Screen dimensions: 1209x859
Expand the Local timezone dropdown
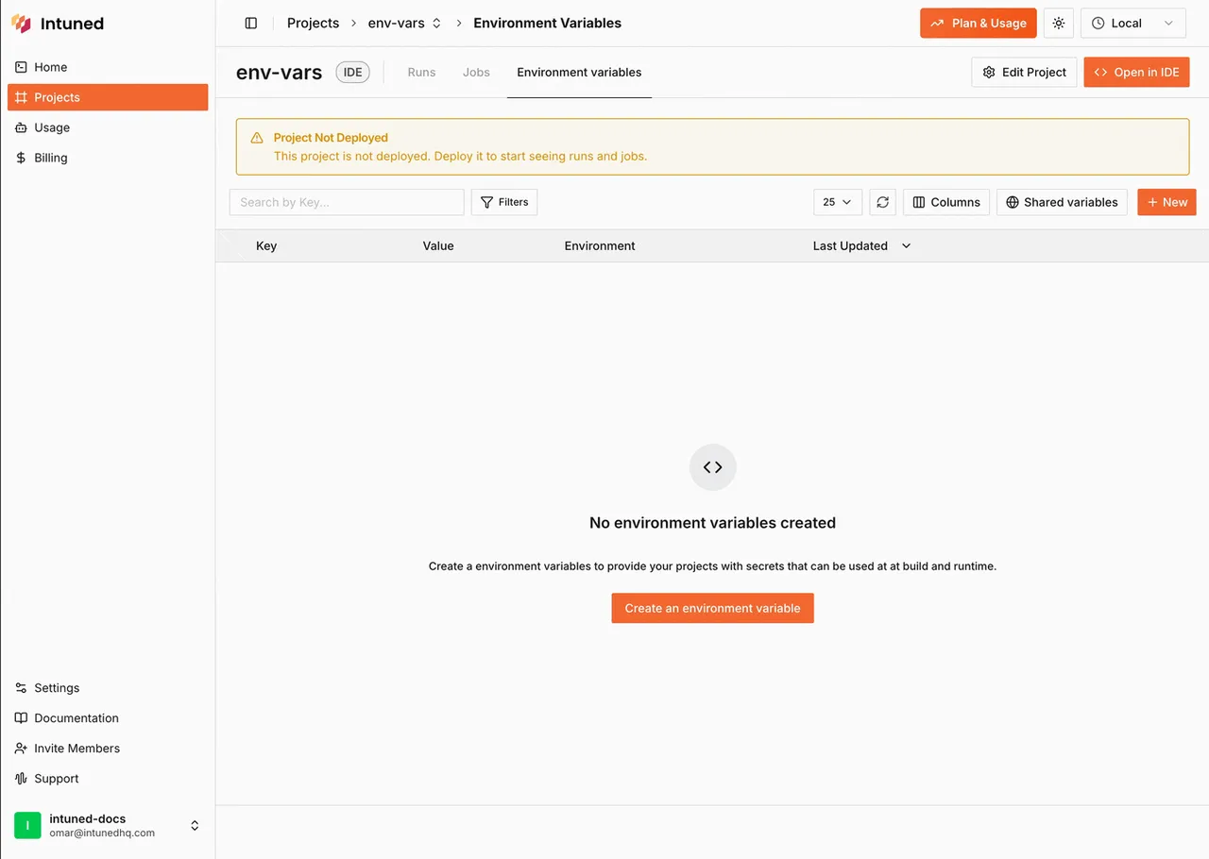click(1132, 24)
